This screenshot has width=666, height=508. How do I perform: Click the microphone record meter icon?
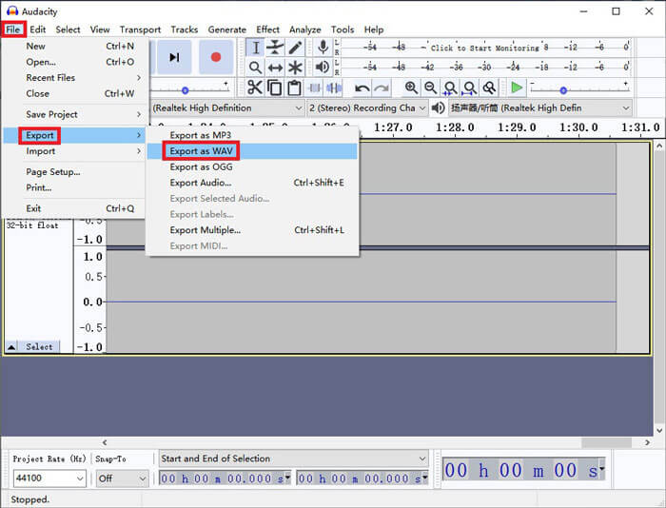pos(323,48)
